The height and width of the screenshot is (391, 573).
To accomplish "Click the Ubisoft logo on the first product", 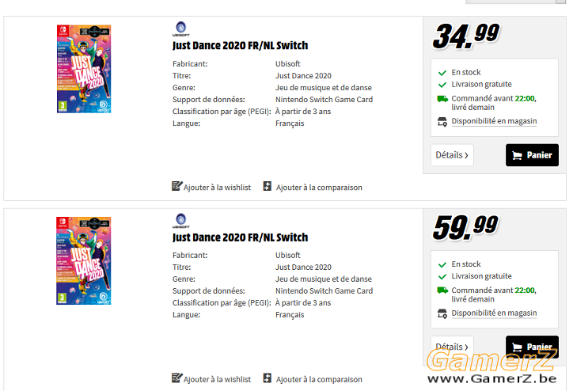I will 181,28.
